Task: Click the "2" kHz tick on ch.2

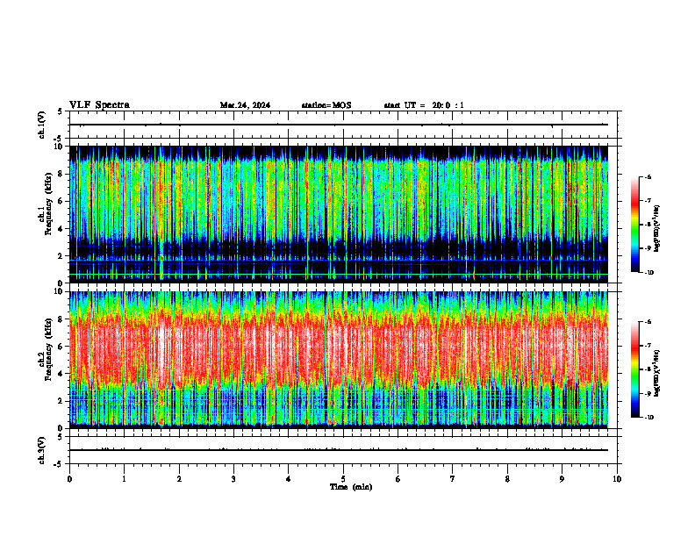Action: tap(61, 401)
